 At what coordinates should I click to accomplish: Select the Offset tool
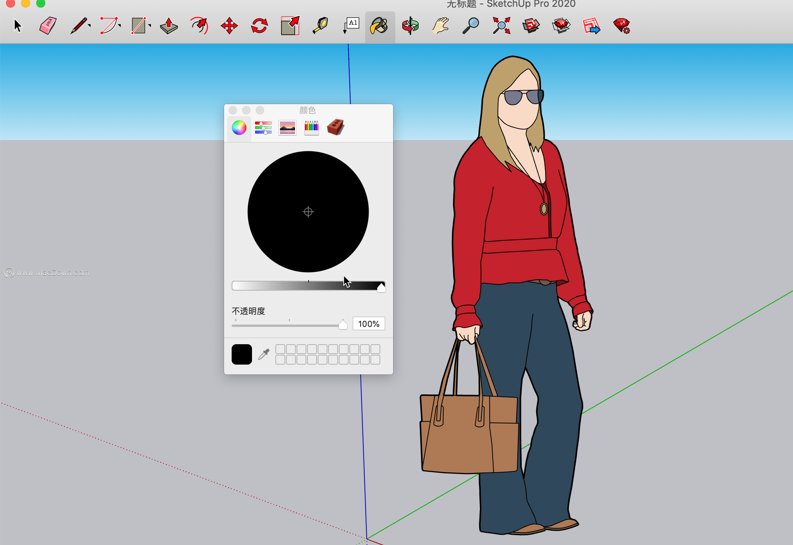tap(199, 26)
